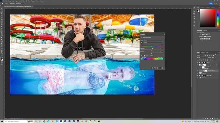This screenshot has width=220, height=123.
Task: Select the Hue/Saturation layer mask thumbnail
Action: pyautogui.click(x=206, y=71)
